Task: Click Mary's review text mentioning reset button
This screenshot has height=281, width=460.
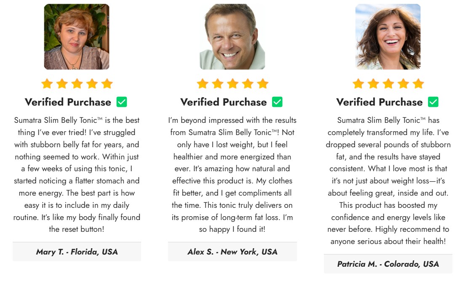Action: [77, 175]
